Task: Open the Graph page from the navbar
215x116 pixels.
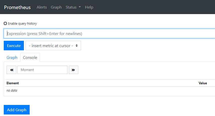Action: point(56,7)
